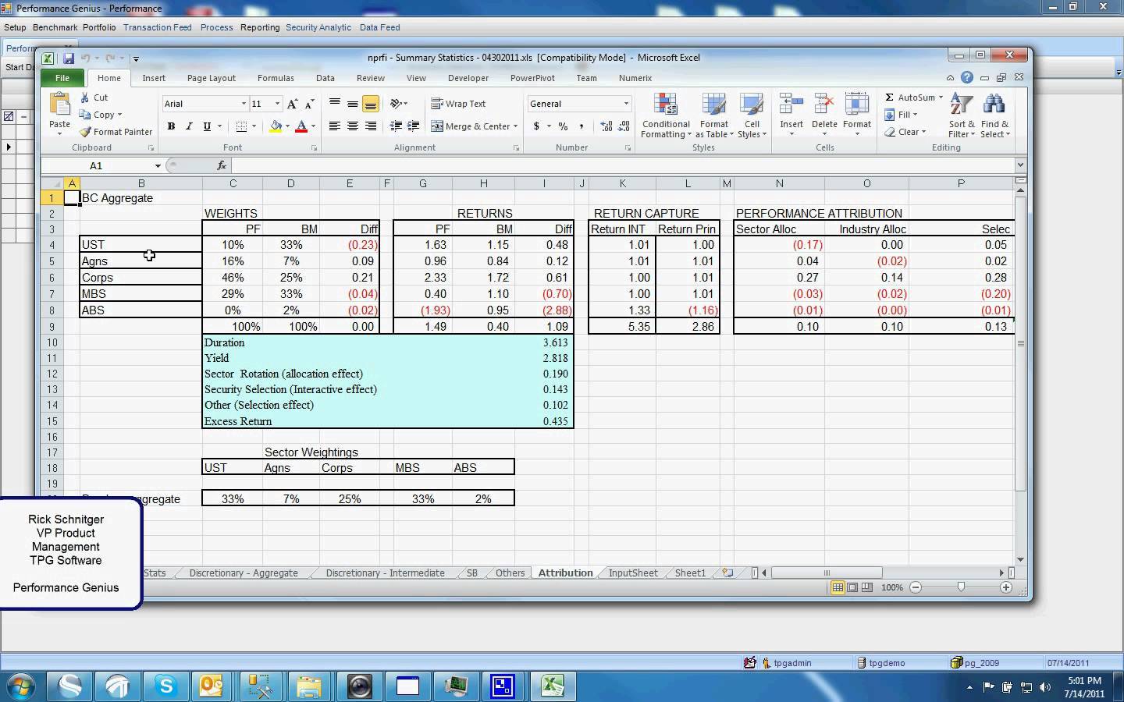Screen dimensions: 1124x702
Task: Toggle center horizontal alignment
Action: coord(353,126)
